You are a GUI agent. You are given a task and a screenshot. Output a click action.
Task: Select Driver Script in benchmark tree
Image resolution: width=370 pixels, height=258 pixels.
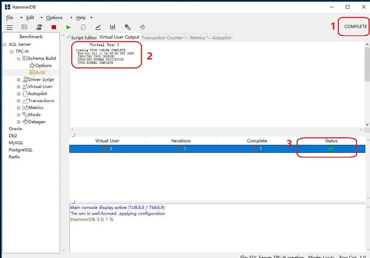pyautogui.click(x=41, y=80)
